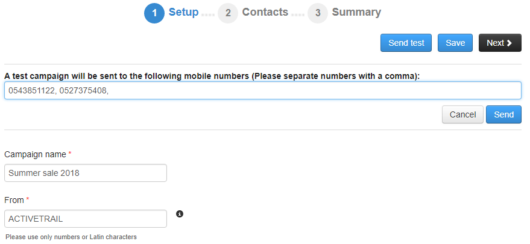The image size is (530, 244).
Task: Cancel the test campaign sending
Action: 462,114
